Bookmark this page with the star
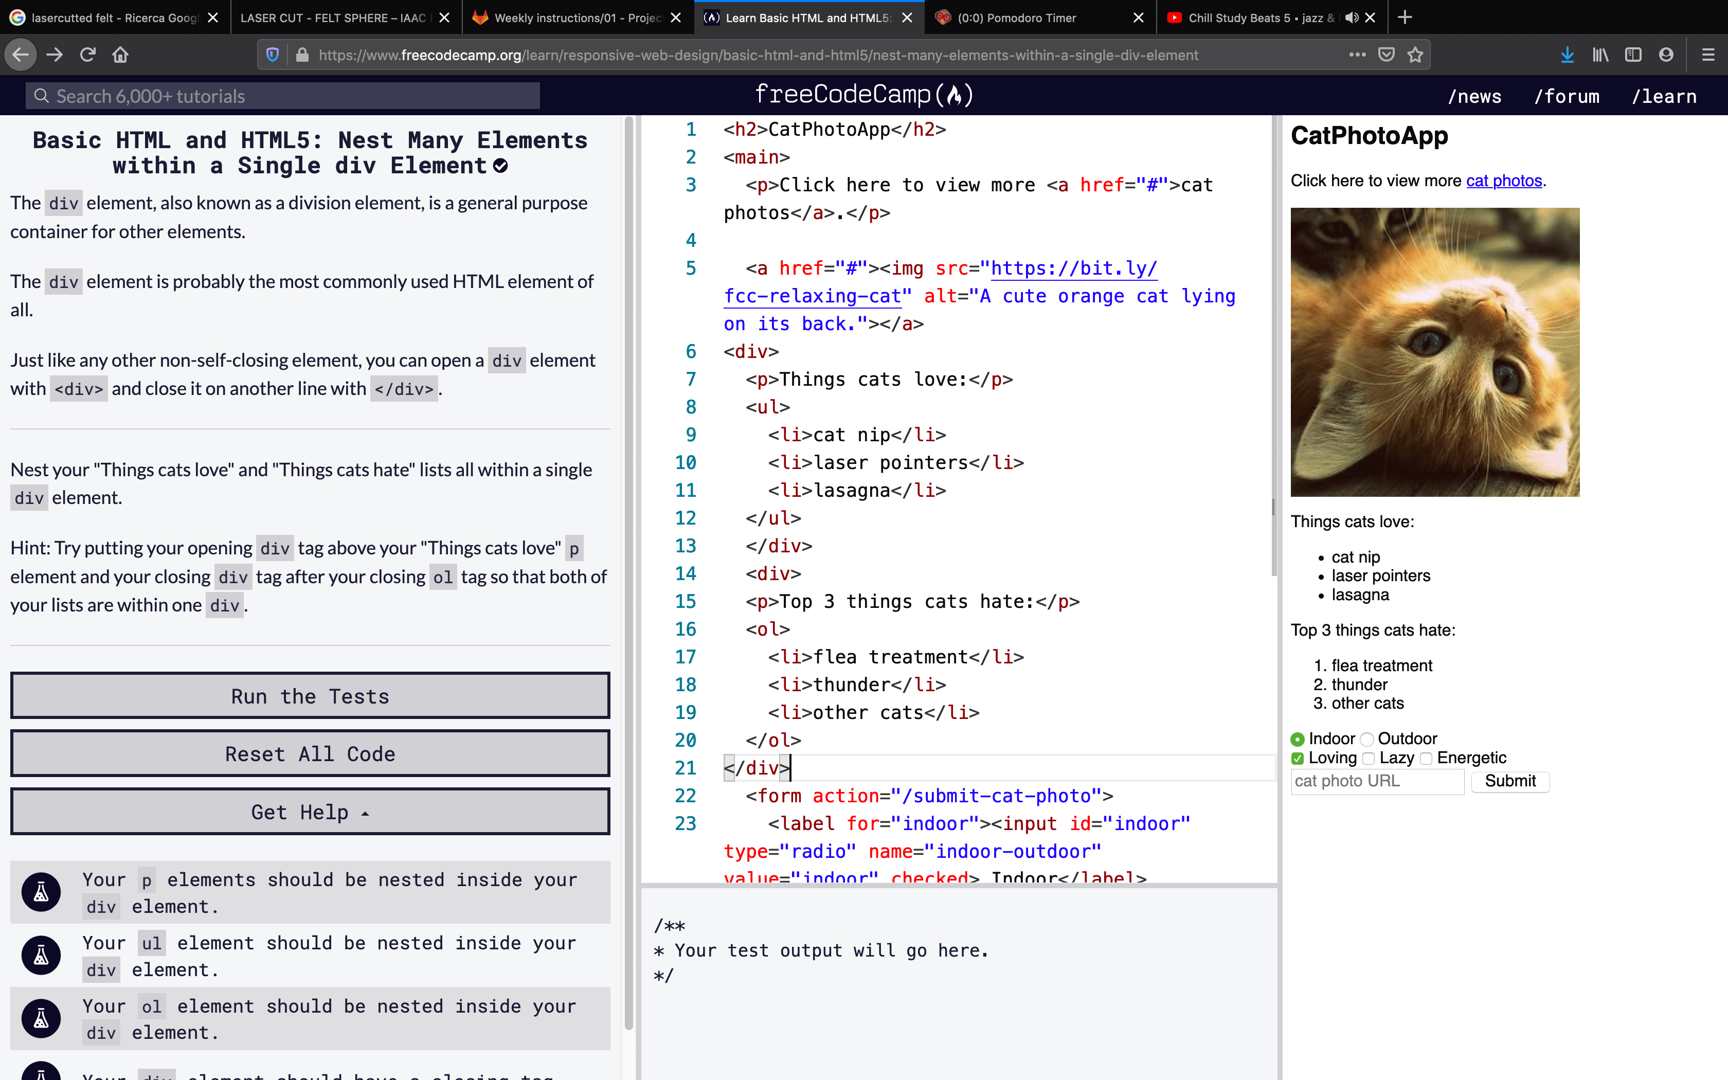Image resolution: width=1728 pixels, height=1080 pixels. (x=1415, y=55)
